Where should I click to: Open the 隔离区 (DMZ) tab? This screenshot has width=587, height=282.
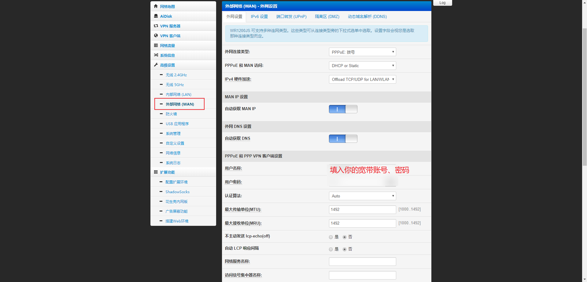pos(327,16)
